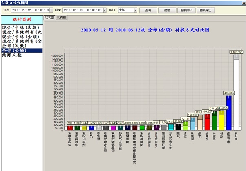This screenshot has height=171, width=246.
Task: Click the 图表打印 print chart button
Action: 186,10
